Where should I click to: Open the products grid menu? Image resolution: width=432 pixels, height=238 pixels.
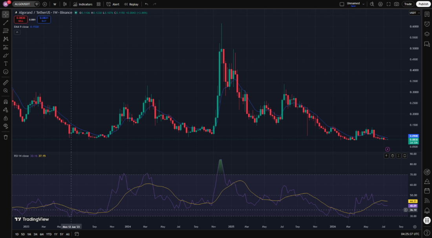[427, 220]
